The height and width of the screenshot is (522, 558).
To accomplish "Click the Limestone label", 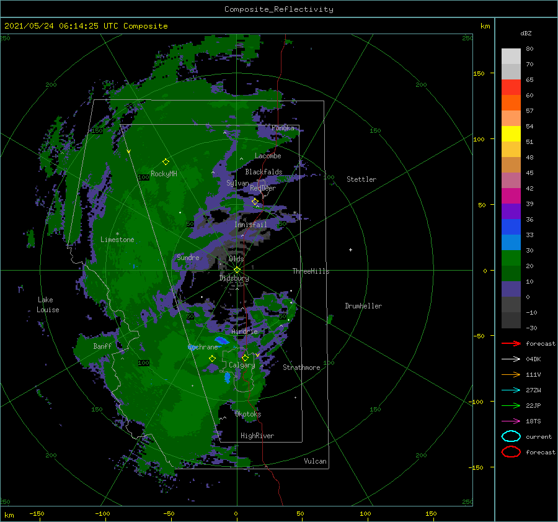I will point(117,240).
